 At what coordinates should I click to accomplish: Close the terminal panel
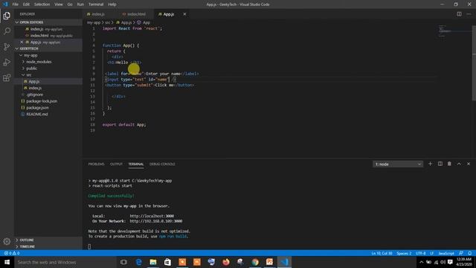(x=469, y=164)
